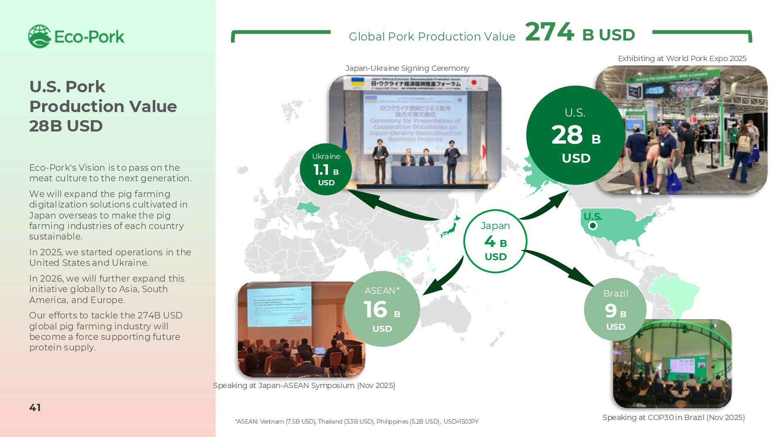
Task: Click the Ukraine 1.1 B USD bubble
Action: (326, 170)
